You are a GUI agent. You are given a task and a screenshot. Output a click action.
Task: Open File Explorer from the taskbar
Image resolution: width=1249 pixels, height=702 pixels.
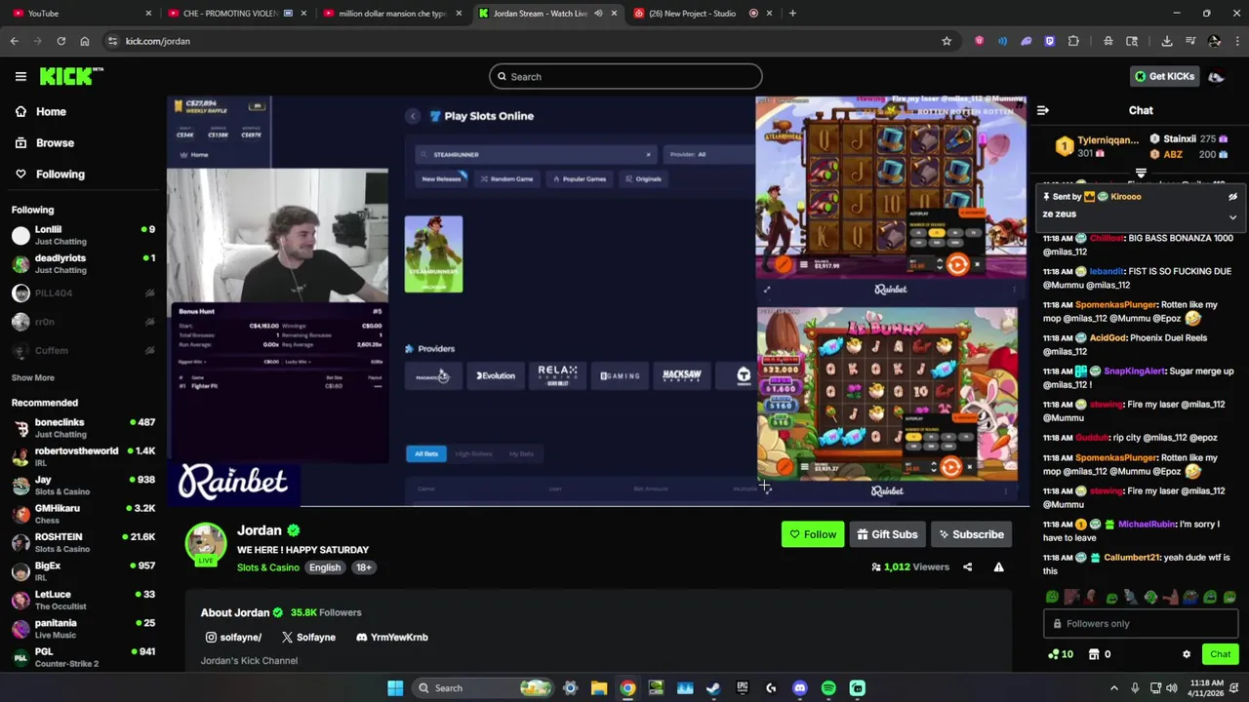tap(599, 688)
